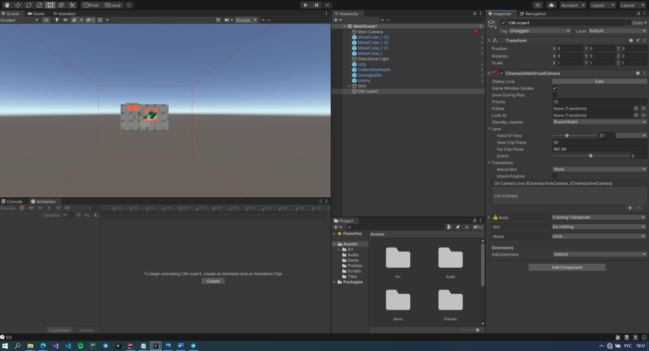Viewport: 649px width, 351px height.
Task: Open CinemachineVirtualCamera help icon
Action: click(x=638, y=73)
